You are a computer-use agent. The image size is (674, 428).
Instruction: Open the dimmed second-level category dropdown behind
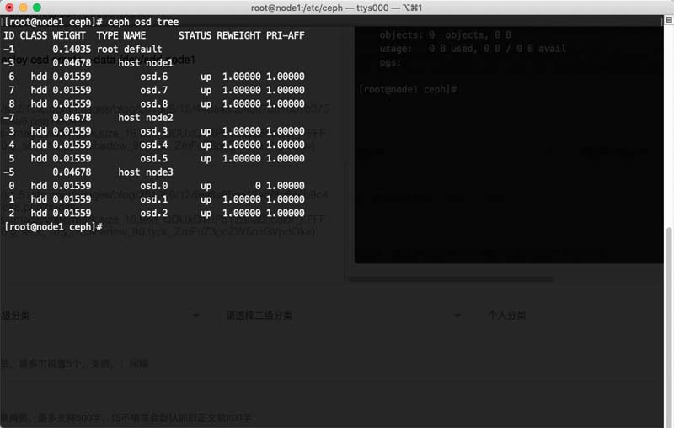click(343, 316)
